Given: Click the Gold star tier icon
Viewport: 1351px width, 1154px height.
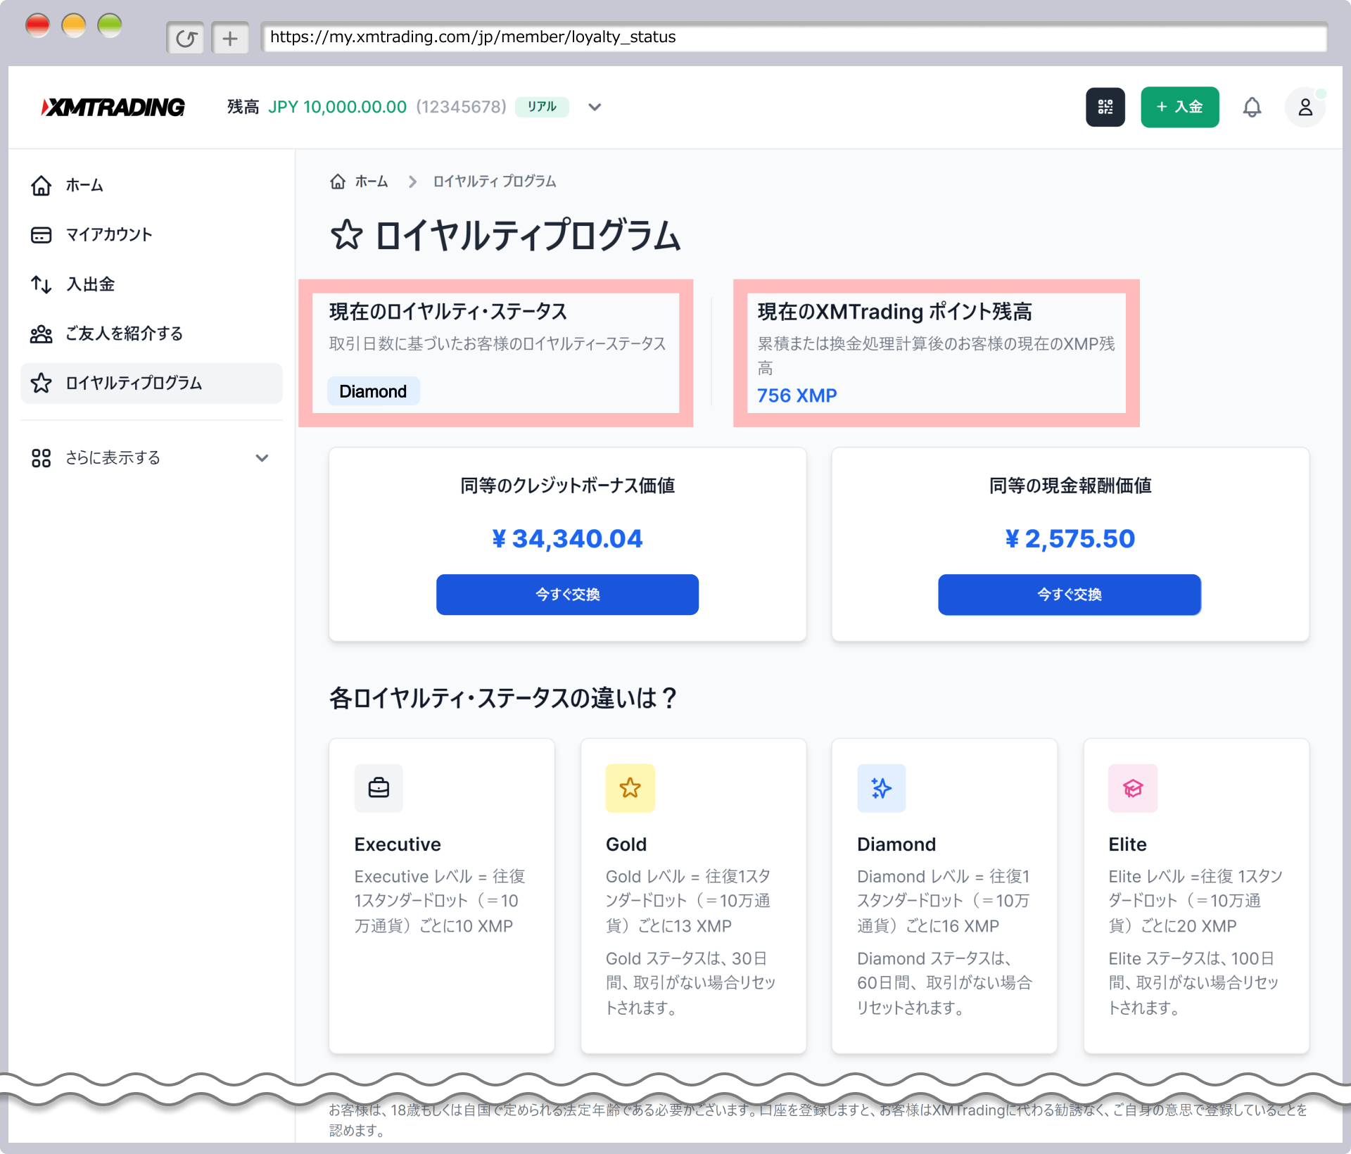Looking at the screenshot, I should point(630,788).
